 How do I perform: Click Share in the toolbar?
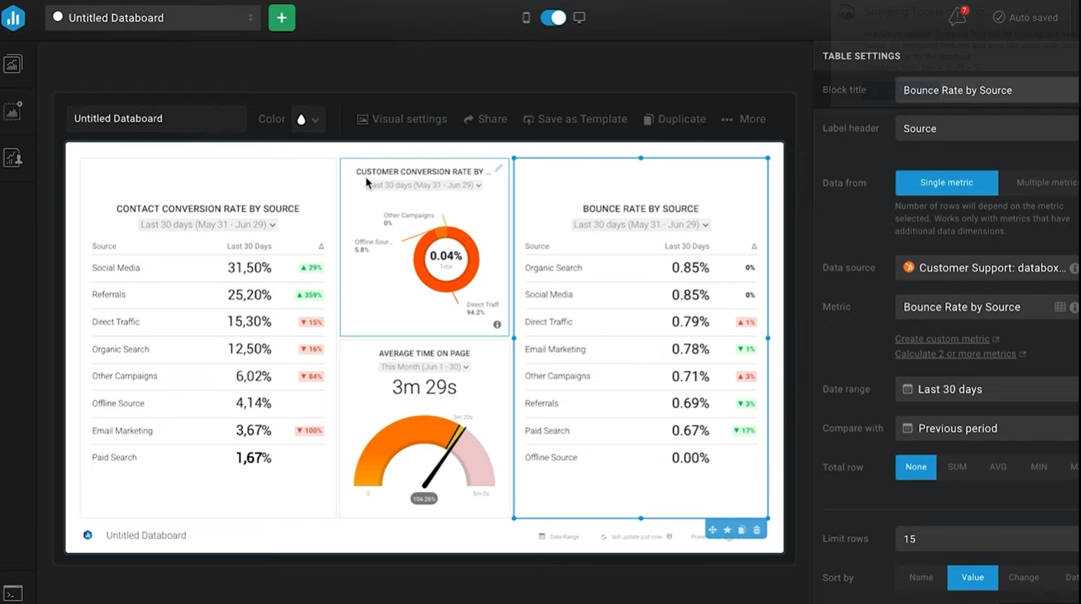tap(485, 119)
